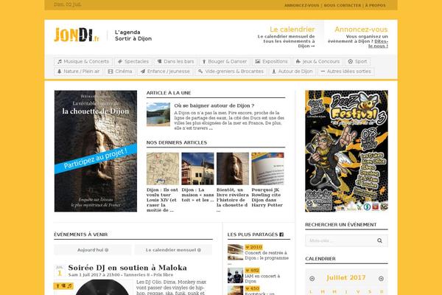Open Vide-greniers & Brocantes category
442x295 pixels.
coord(231,72)
